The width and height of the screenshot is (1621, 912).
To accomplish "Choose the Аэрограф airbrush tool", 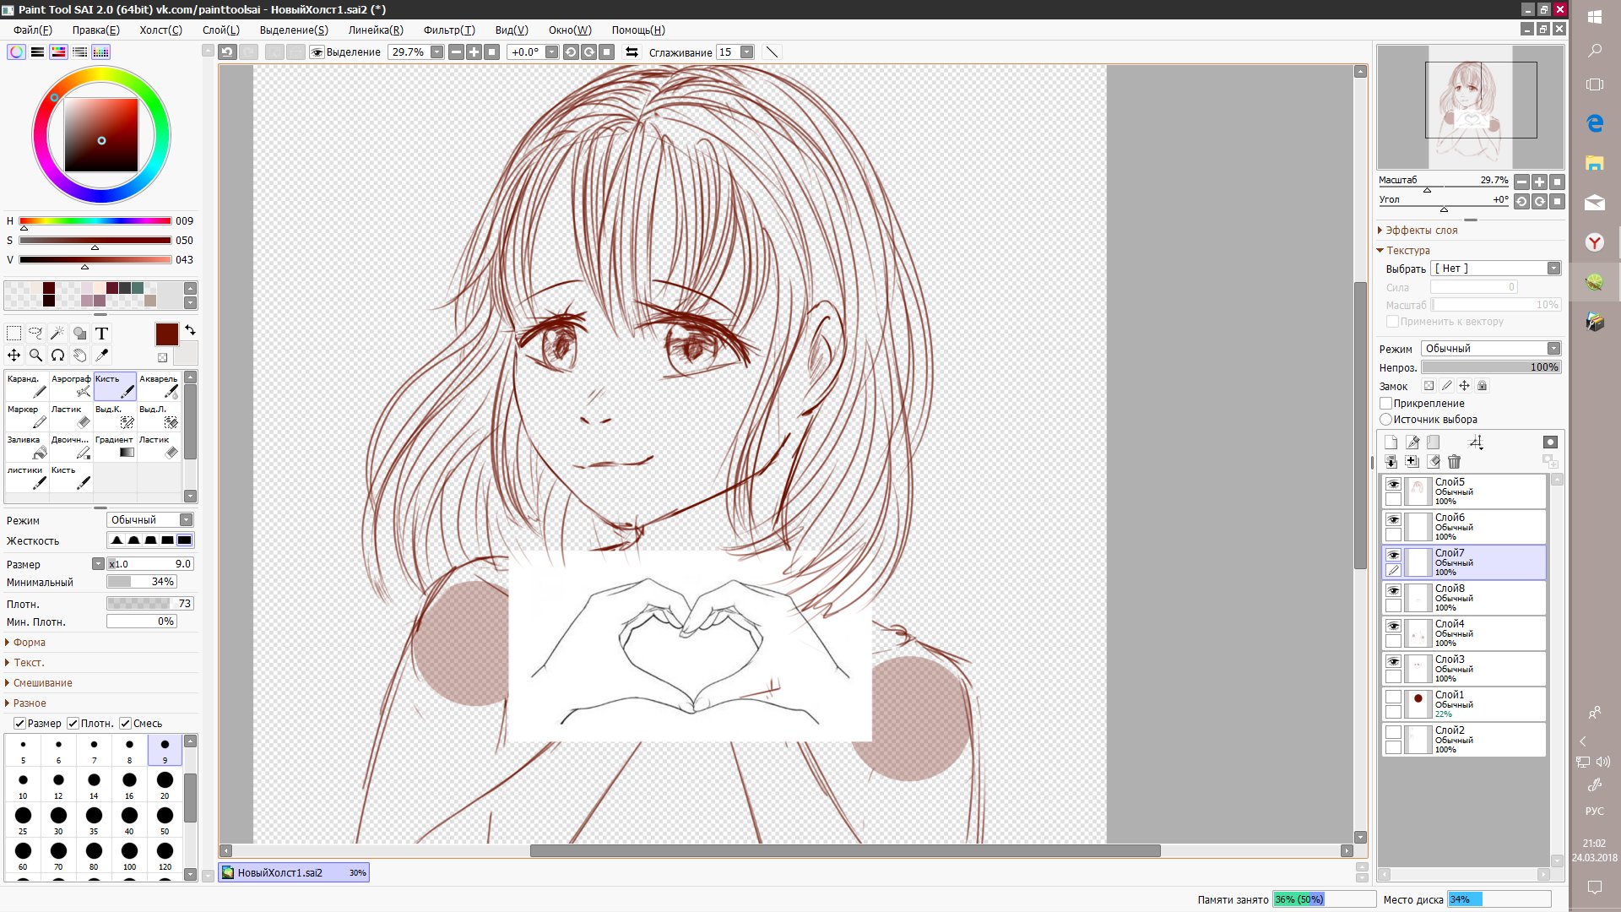I will [71, 386].
